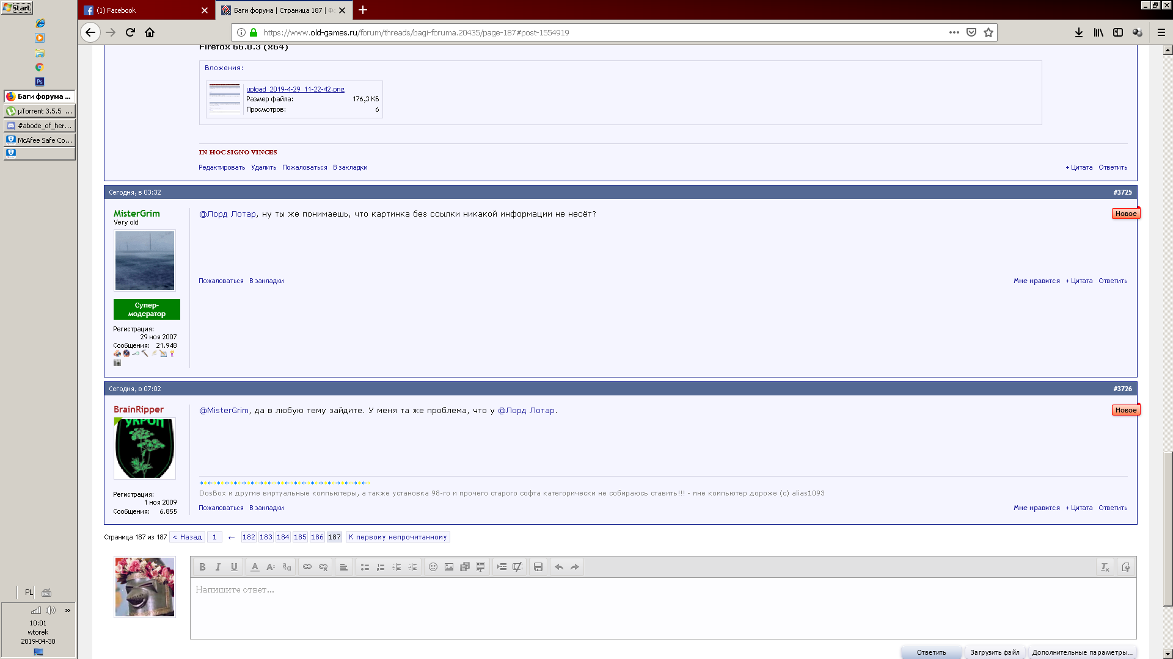Open the smilies picker
Image resolution: width=1173 pixels, height=659 pixels.
click(x=433, y=567)
